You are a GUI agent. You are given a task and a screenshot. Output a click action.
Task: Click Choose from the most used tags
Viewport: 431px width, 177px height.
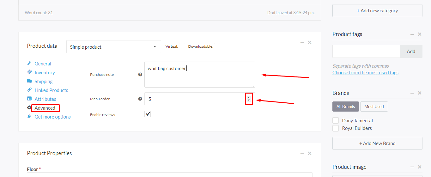coord(365,73)
